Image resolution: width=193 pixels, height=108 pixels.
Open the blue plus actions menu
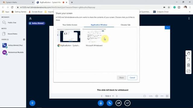click(32, 103)
